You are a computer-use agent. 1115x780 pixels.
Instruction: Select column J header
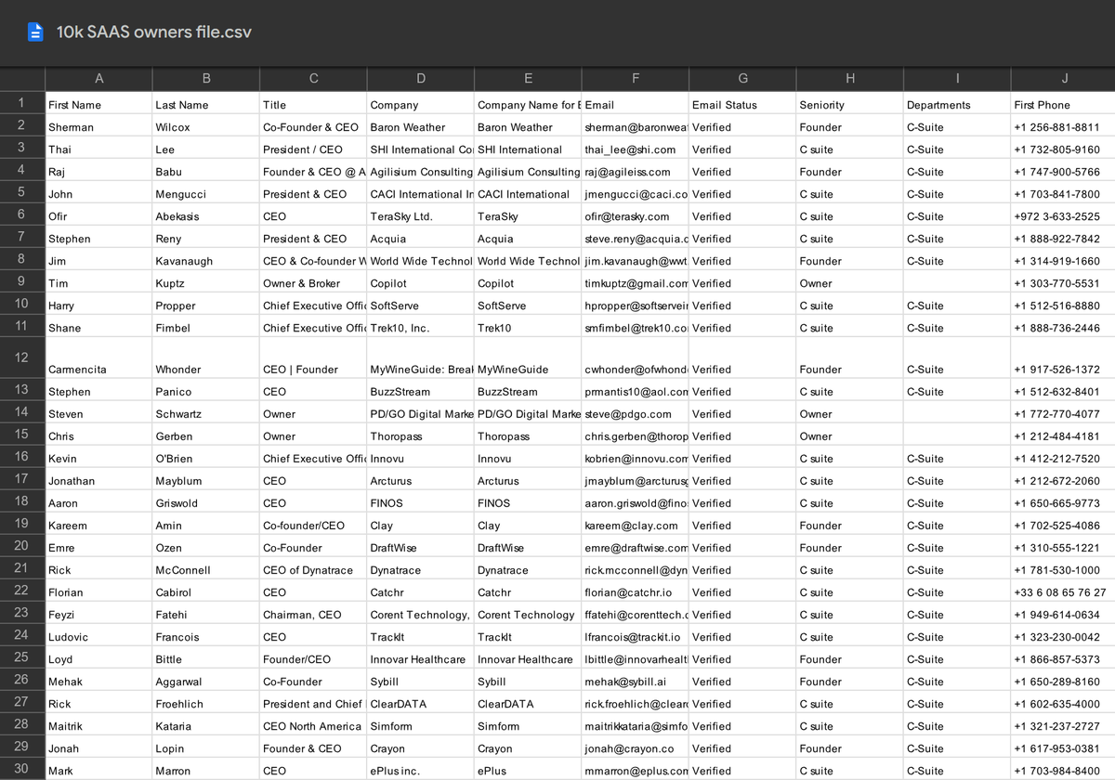coord(1063,79)
